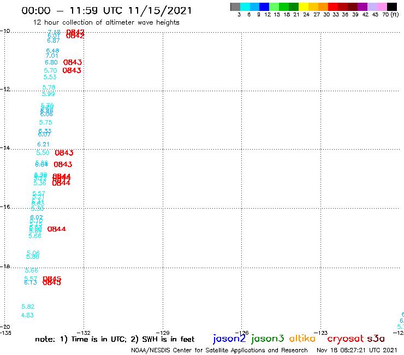Click the 7.01 wave height value
The width and height of the screenshot is (404, 355).
tap(52, 56)
